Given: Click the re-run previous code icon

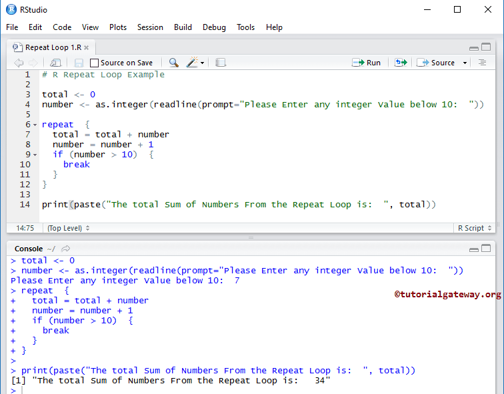Looking at the screenshot, I should [x=400, y=63].
